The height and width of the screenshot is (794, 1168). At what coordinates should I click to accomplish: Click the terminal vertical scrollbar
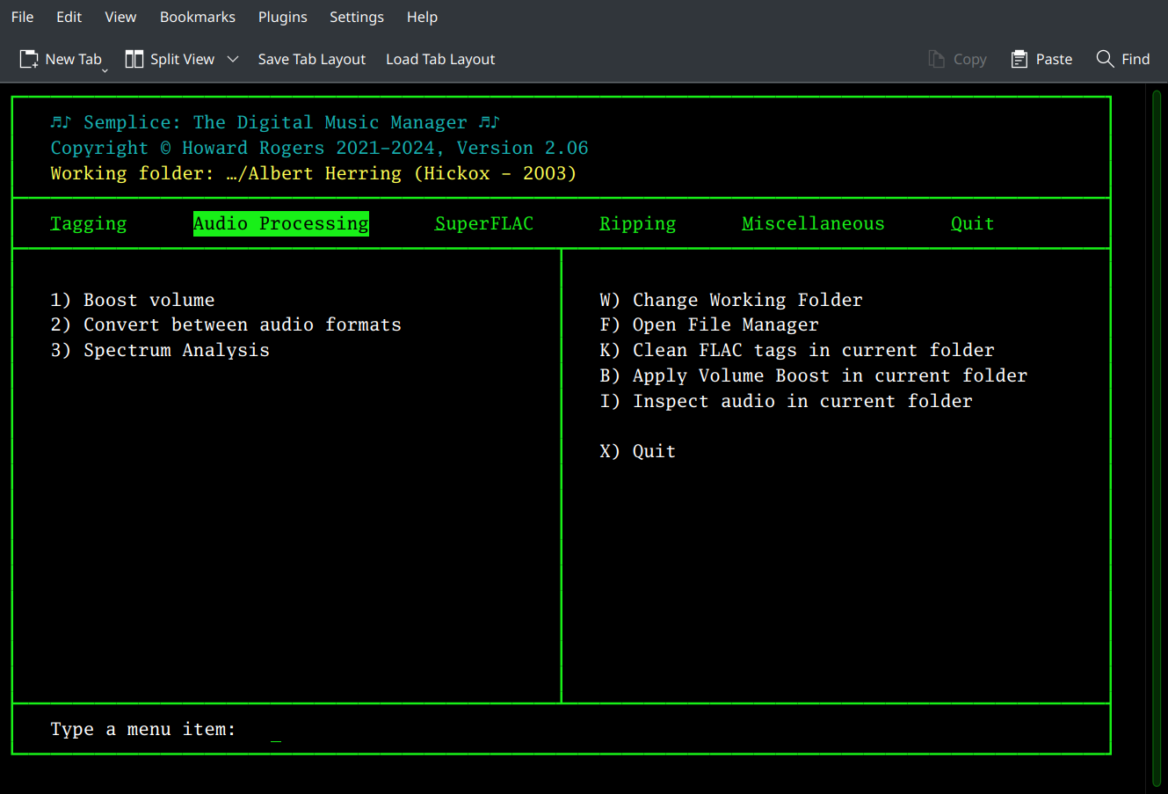coord(1157,438)
